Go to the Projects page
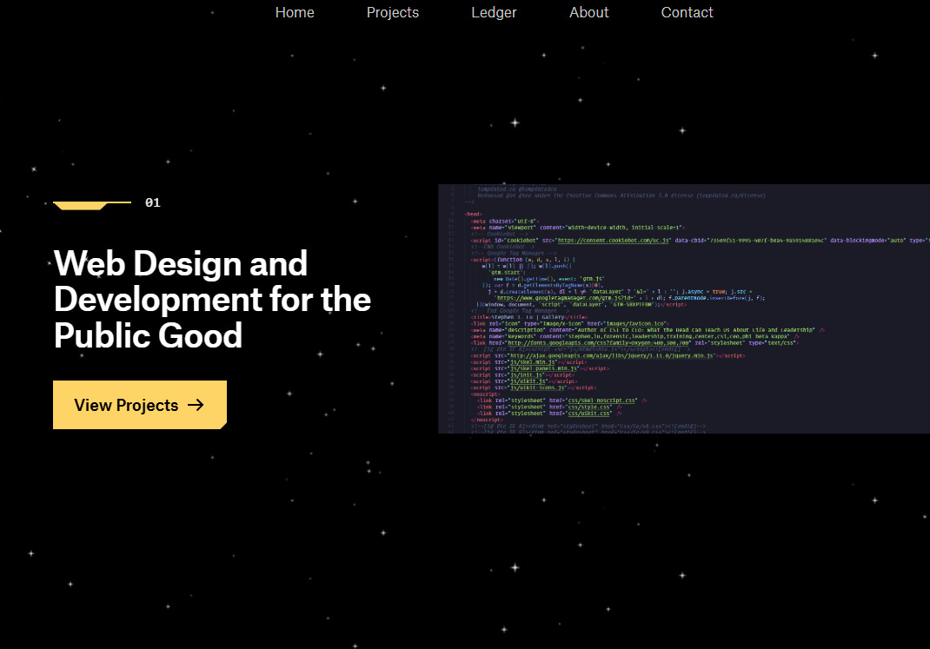The height and width of the screenshot is (649, 930). pos(392,12)
